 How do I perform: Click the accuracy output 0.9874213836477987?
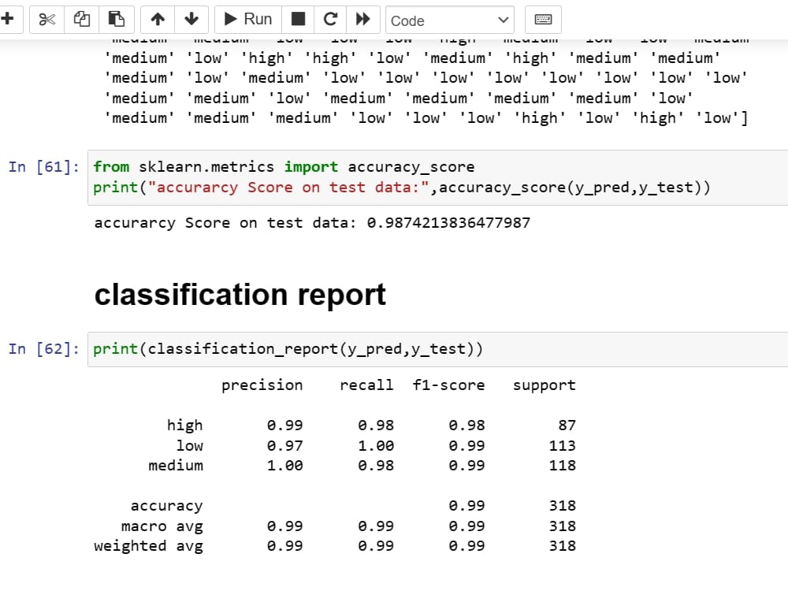pos(448,223)
